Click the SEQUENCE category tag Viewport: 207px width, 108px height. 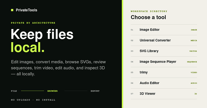(x=192, y=62)
